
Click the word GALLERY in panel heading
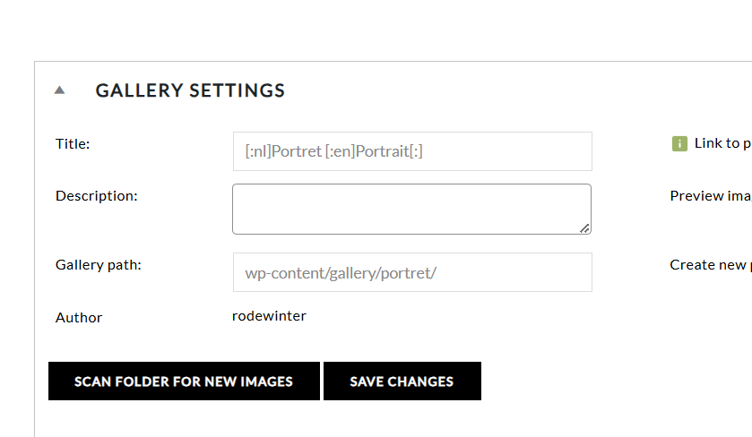click(x=140, y=90)
